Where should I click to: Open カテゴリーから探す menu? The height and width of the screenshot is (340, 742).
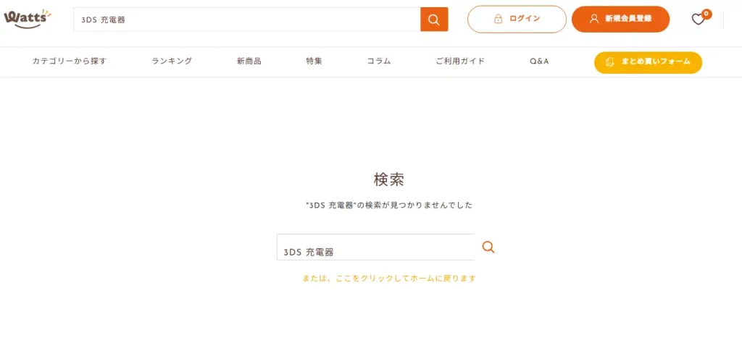point(70,61)
